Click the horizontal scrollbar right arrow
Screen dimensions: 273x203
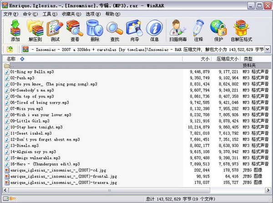pyautogui.click(x=268, y=190)
